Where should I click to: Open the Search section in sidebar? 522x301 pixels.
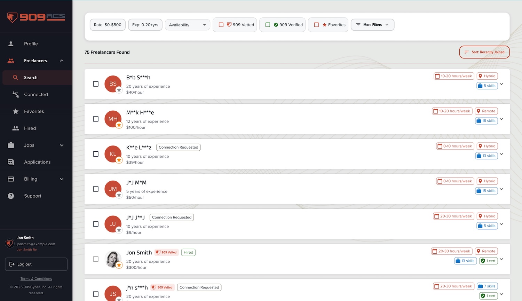31,77
